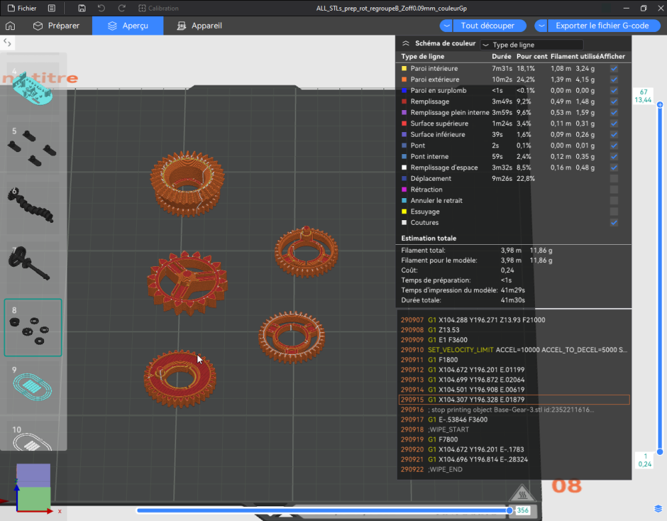The image size is (667, 521).
Task: Select plate 6 thumbnail
Action: (x=33, y=208)
